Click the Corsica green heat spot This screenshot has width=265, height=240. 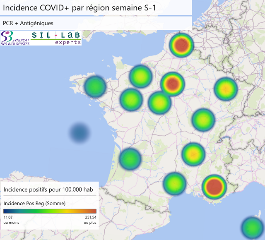253,228
